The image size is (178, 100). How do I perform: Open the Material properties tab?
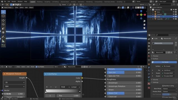tap(149, 84)
